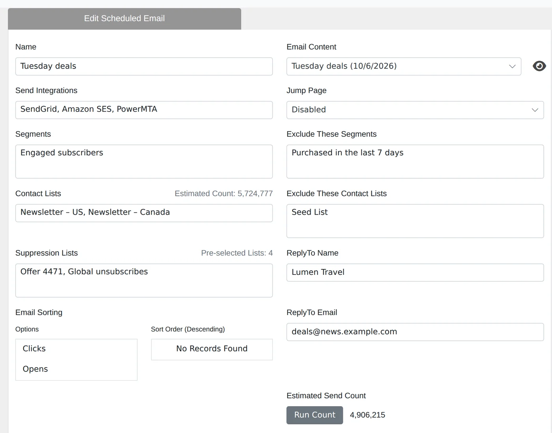This screenshot has width=552, height=433.
Task: Expand the Jump Page dropdown
Action: (415, 110)
